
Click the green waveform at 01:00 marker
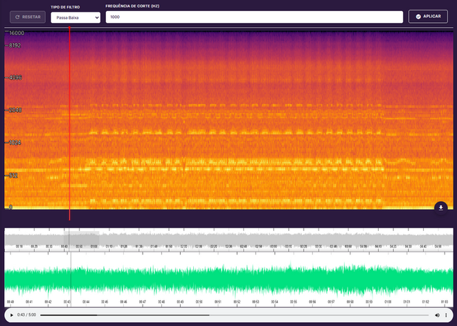(x=388, y=279)
